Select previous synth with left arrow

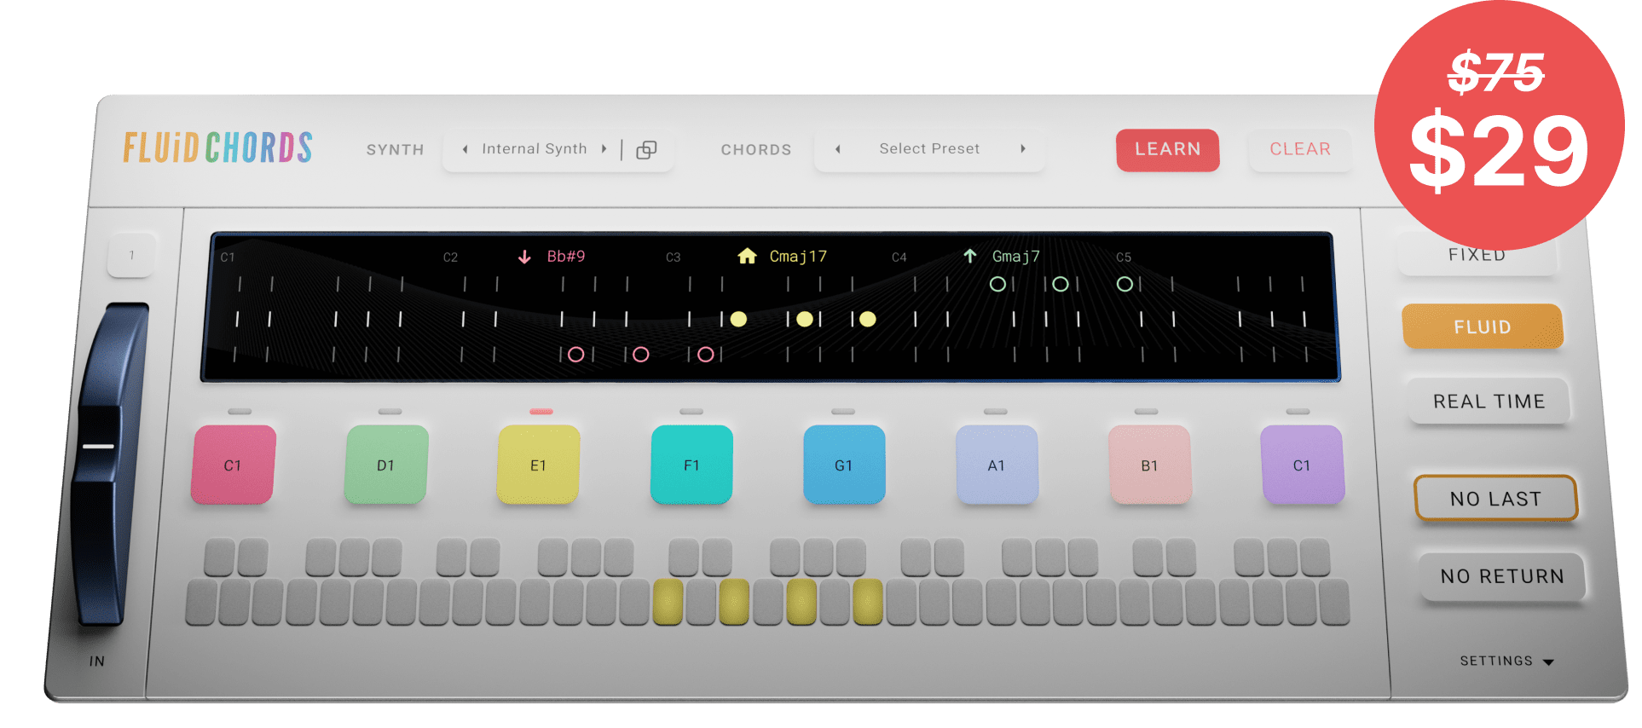[465, 149]
